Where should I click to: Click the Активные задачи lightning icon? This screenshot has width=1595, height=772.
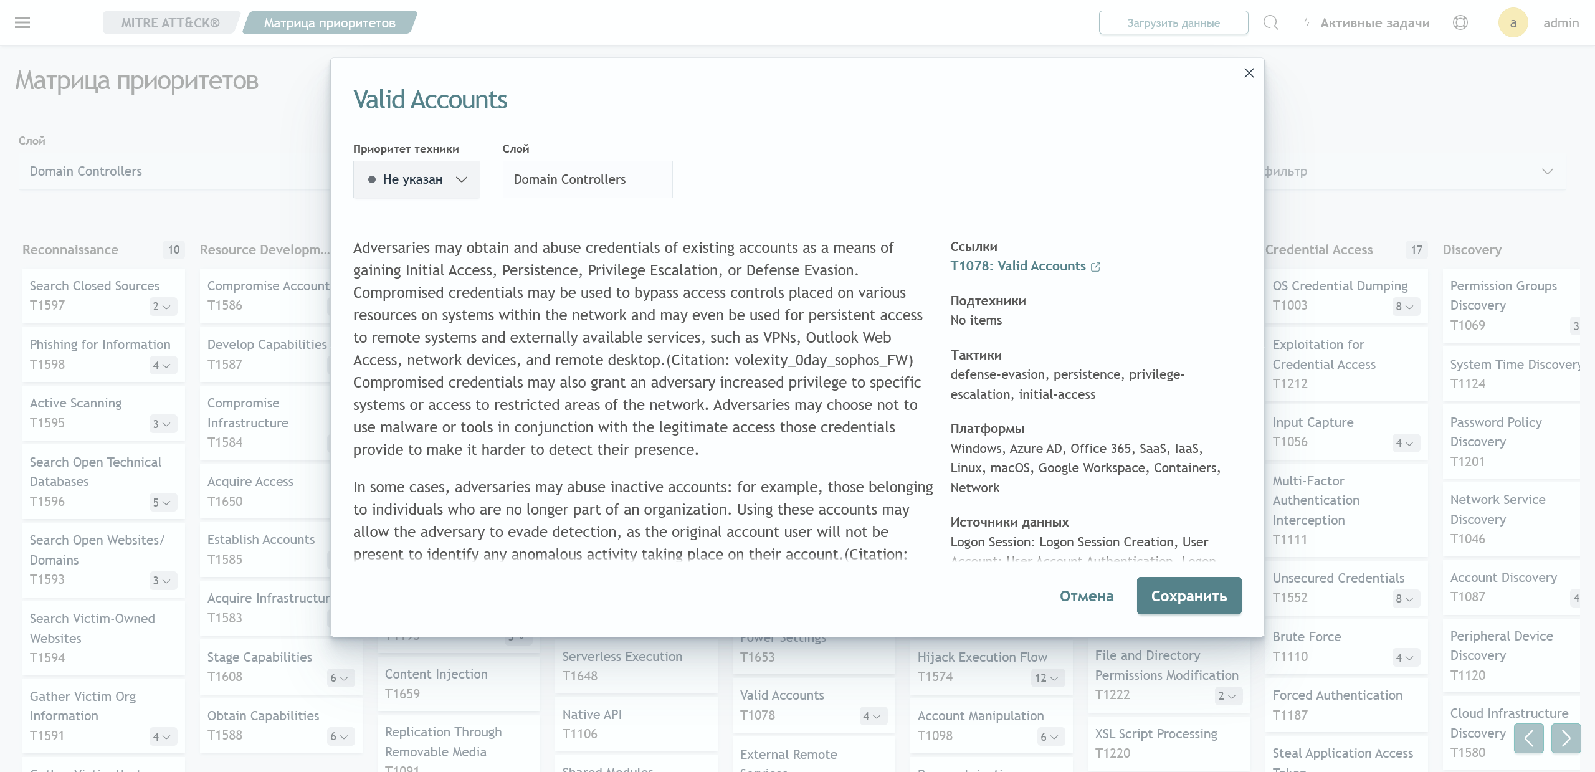1305,22
